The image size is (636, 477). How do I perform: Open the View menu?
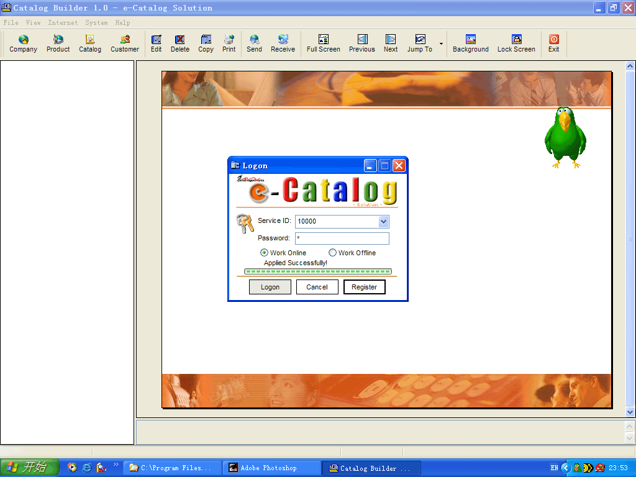click(x=34, y=23)
